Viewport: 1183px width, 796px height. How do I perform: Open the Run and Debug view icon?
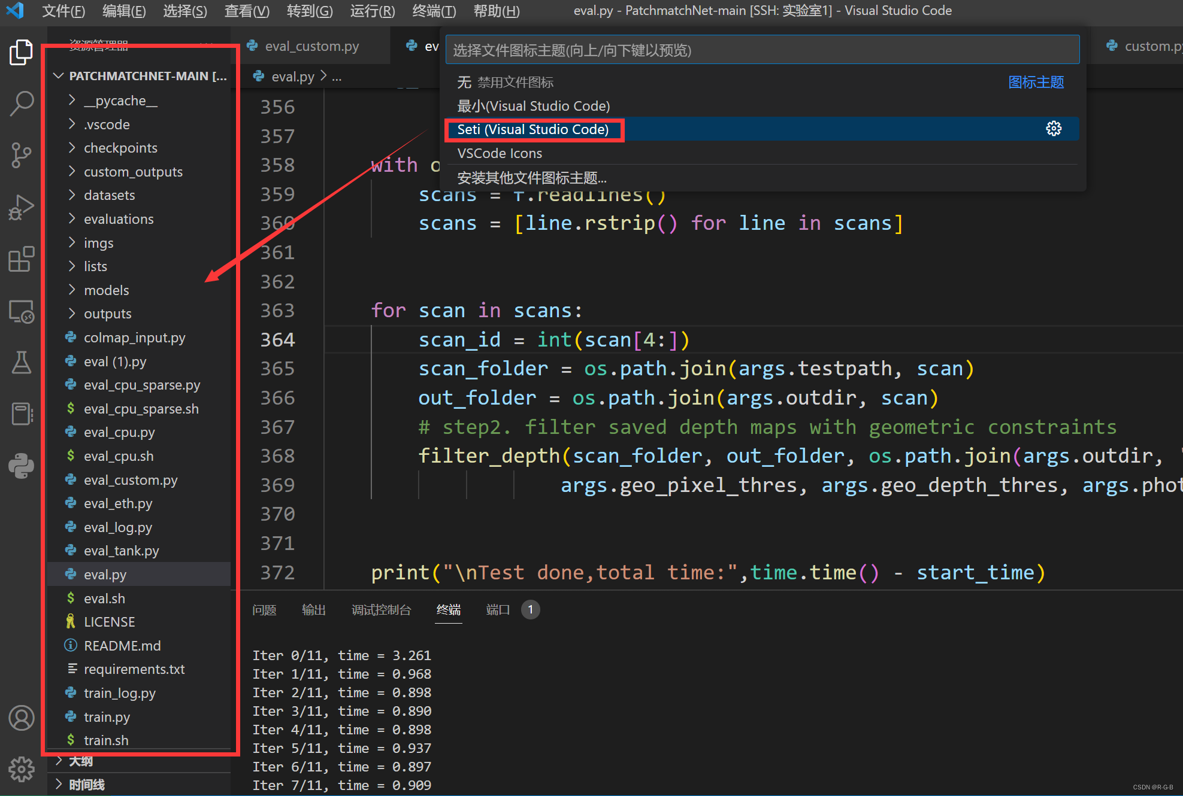[21, 207]
